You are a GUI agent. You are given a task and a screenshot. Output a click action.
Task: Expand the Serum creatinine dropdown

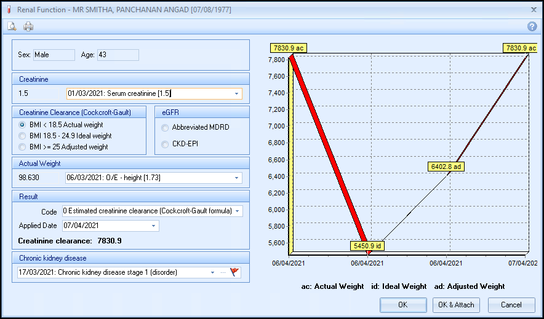[x=236, y=94]
